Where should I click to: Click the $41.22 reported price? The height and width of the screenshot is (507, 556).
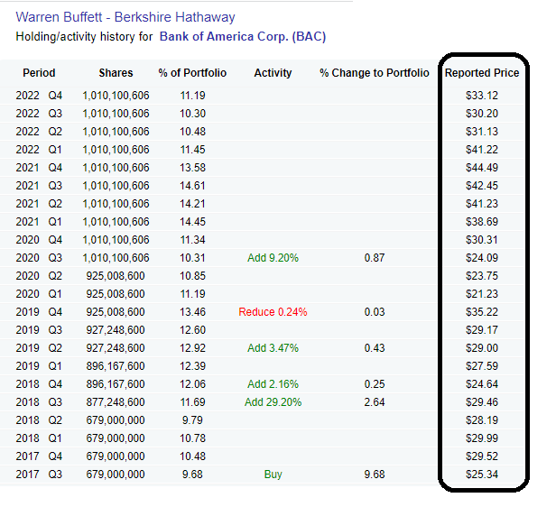click(x=482, y=150)
